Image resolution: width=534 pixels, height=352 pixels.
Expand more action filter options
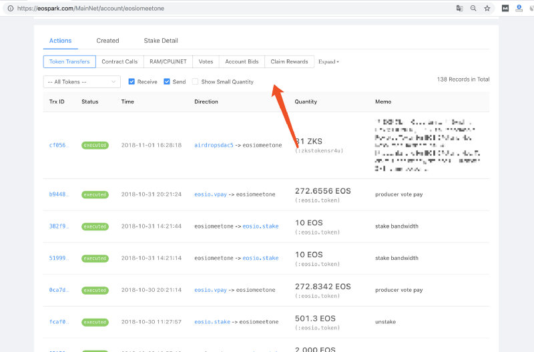328,61
